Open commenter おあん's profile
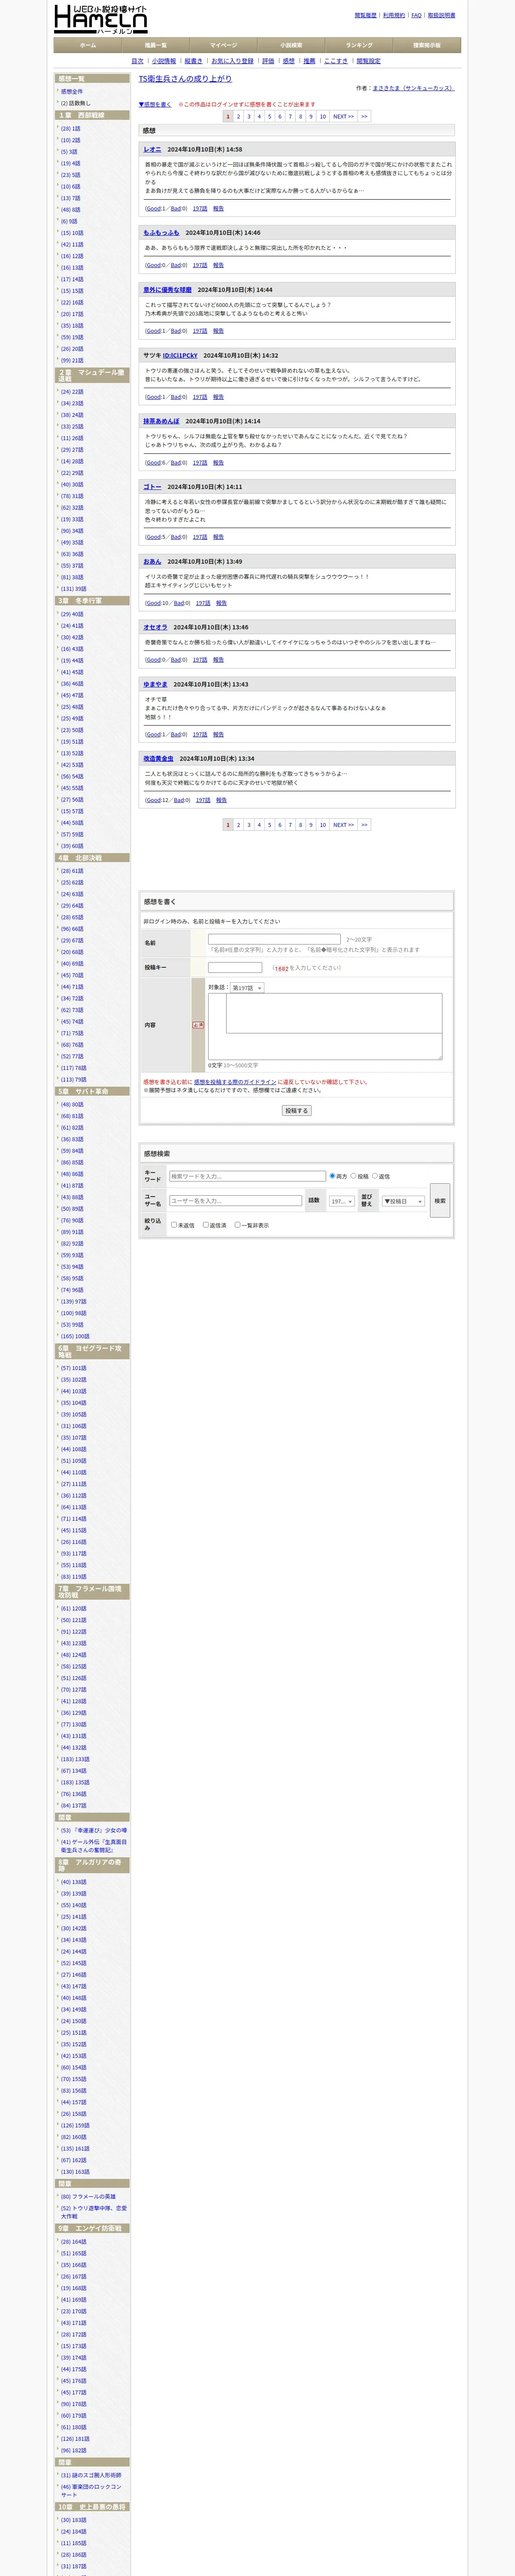Viewport: 515px width, 2576px height. coord(152,561)
